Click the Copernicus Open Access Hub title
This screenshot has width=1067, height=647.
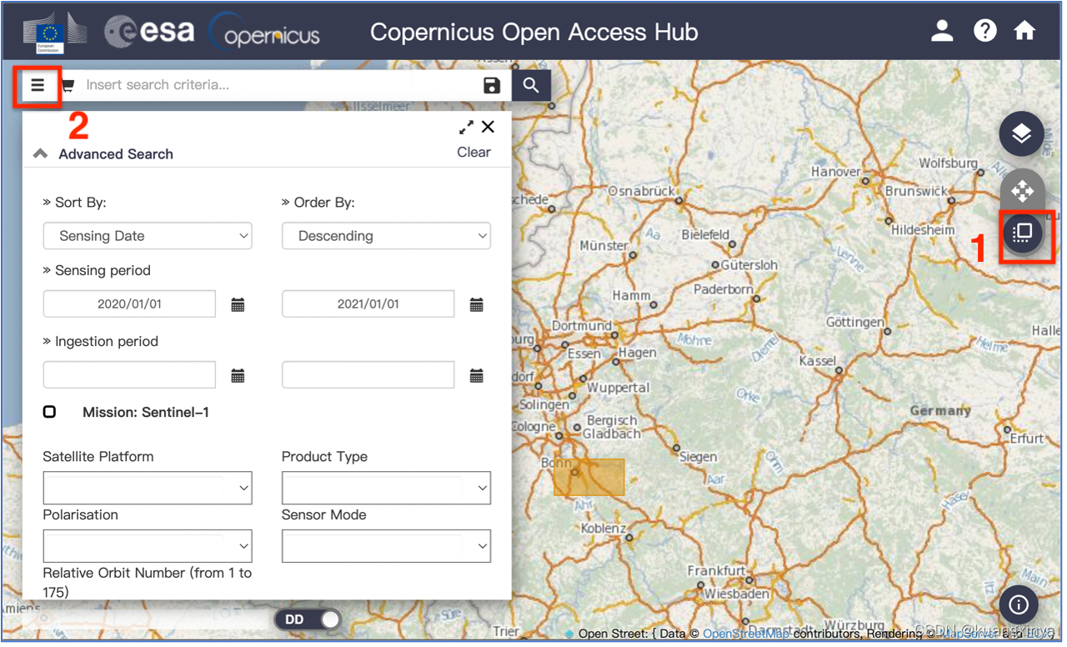[534, 32]
